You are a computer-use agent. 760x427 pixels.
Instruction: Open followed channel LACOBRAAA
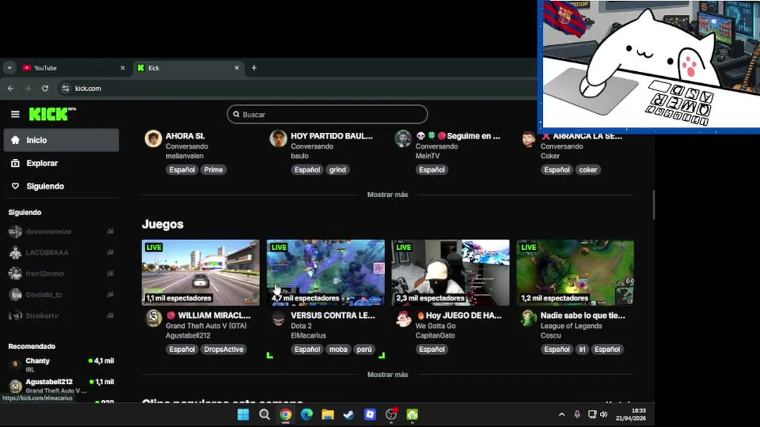click(x=61, y=253)
